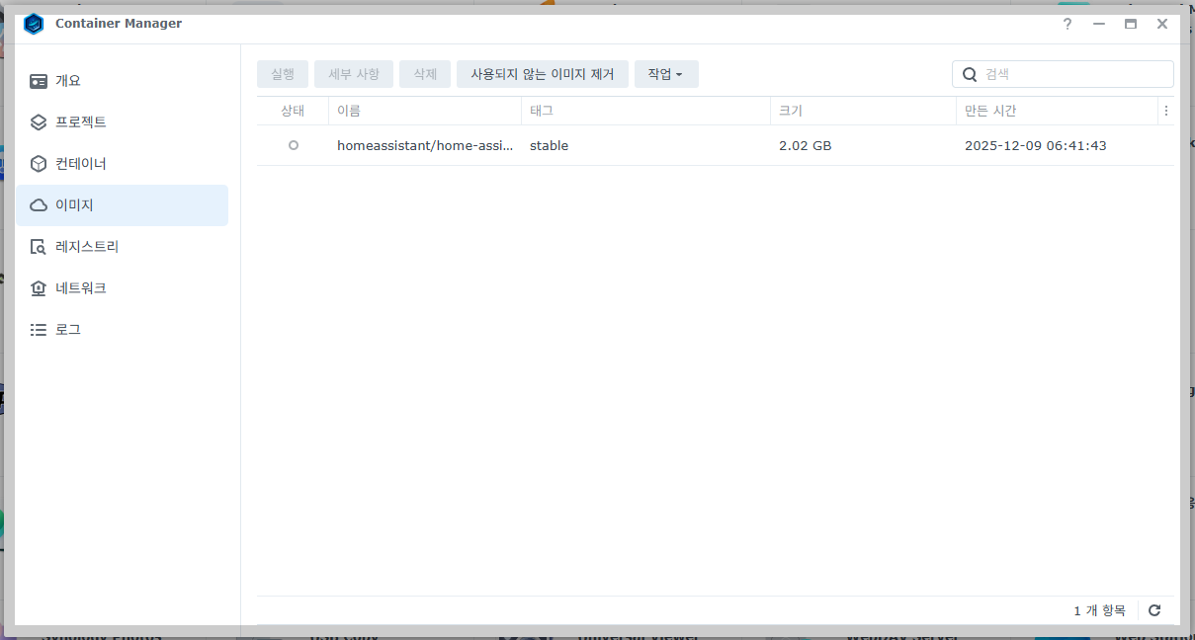Refresh the image list with reload icon

click(1154, 610)
